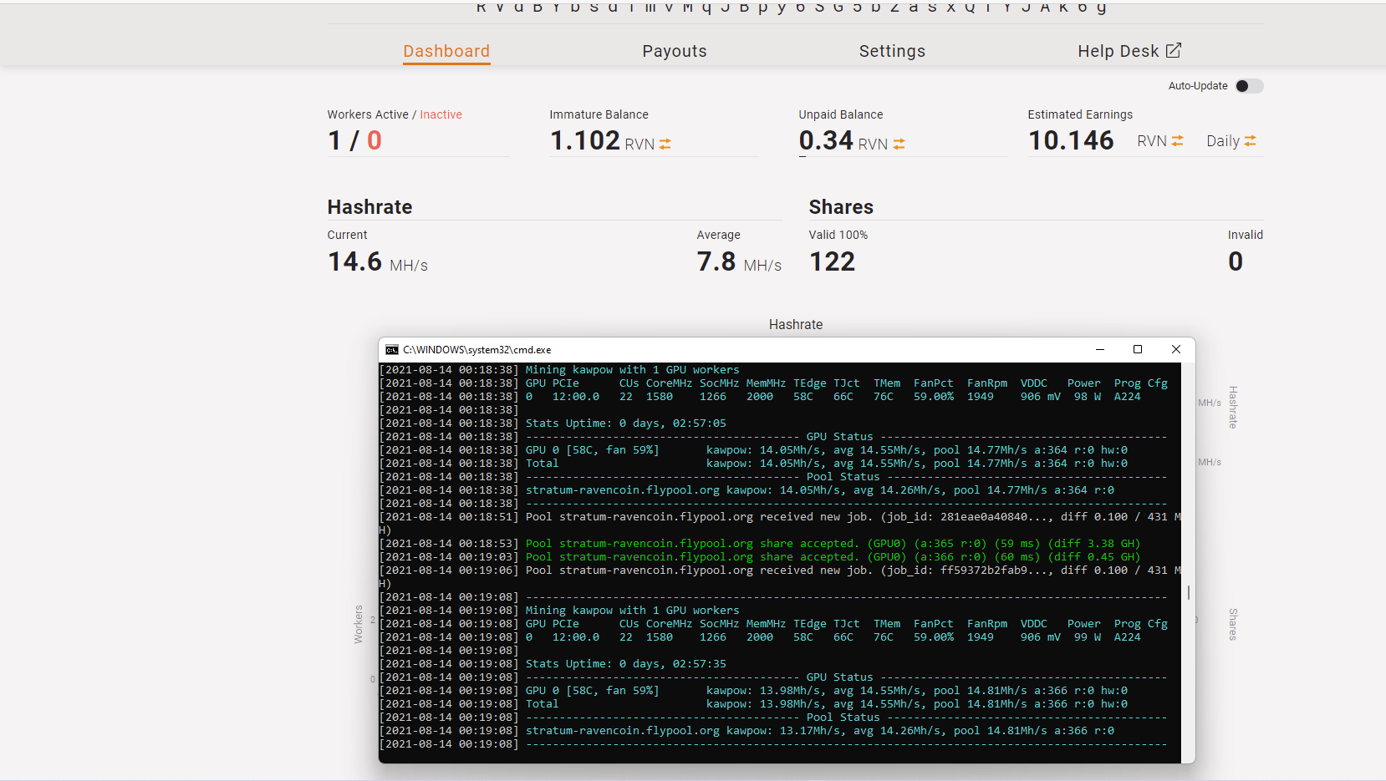This screenshot has width=1386, height=781.
Task: Click the Unpaid Balance 0.34 value
Action: tap(826, 140)
